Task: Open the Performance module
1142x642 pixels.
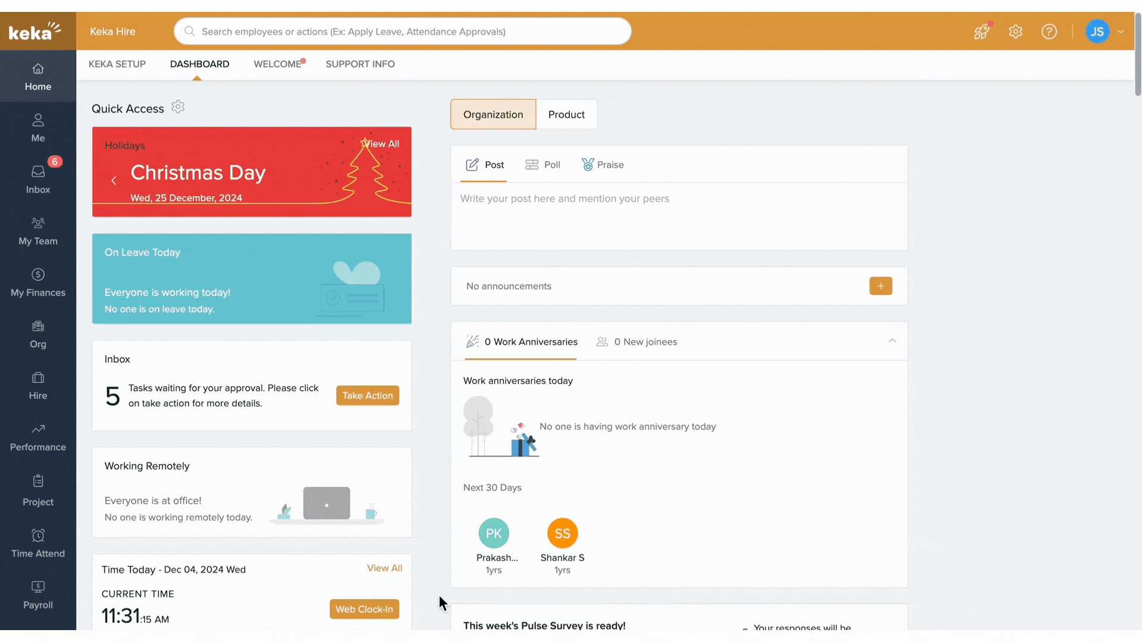Action: 37,437
